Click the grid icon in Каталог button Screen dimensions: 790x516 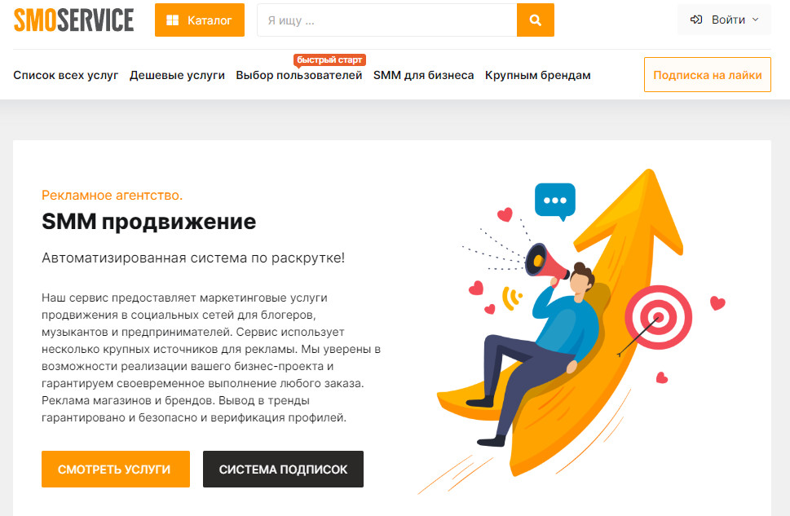[x=172, y=20]
